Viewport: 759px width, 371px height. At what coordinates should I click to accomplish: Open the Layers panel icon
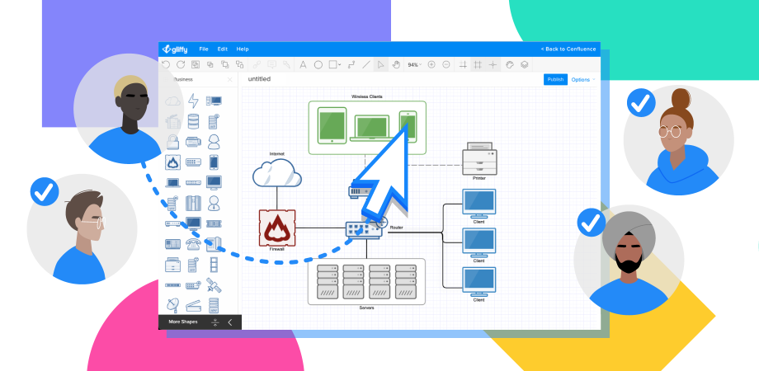click(x=524, y=64)
